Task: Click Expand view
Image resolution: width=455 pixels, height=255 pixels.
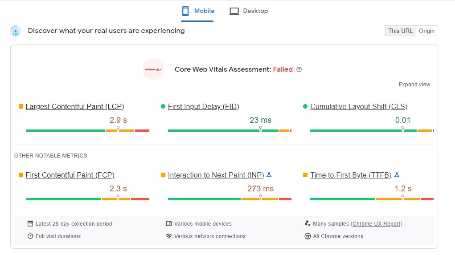Action: tap(414, 84)
